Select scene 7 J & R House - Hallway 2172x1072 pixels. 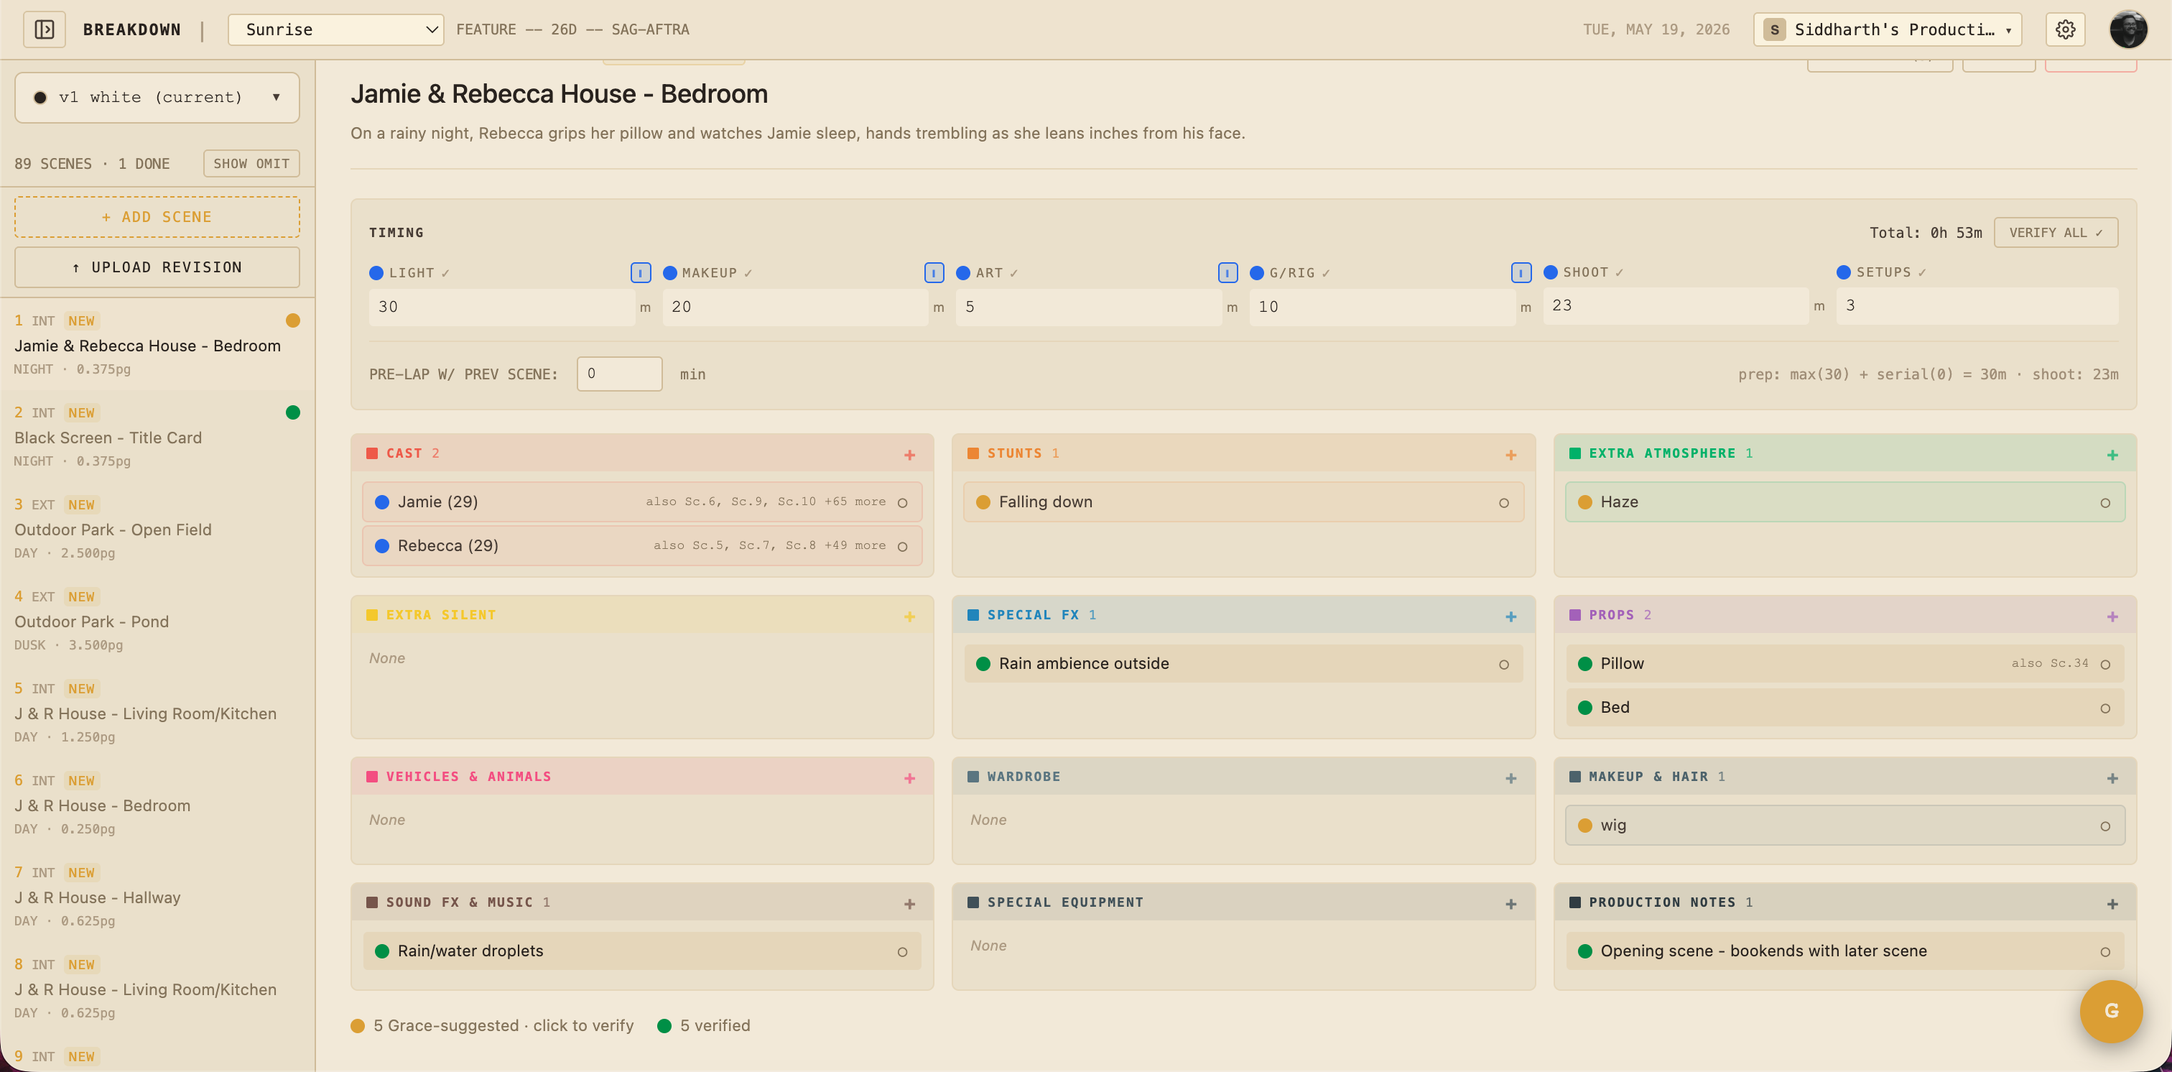(x=157, y=896)
